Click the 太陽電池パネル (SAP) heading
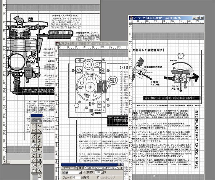Image resolution: width=215 pixels, height=180 pixels. (x=87, y=33)
